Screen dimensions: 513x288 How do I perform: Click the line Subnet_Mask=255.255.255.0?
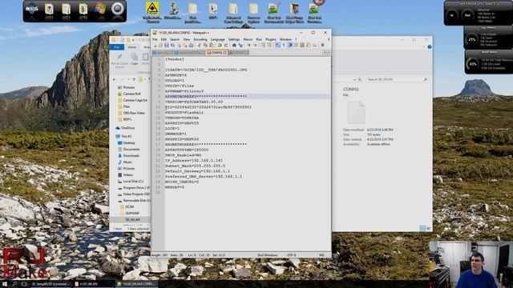point(195,166)
